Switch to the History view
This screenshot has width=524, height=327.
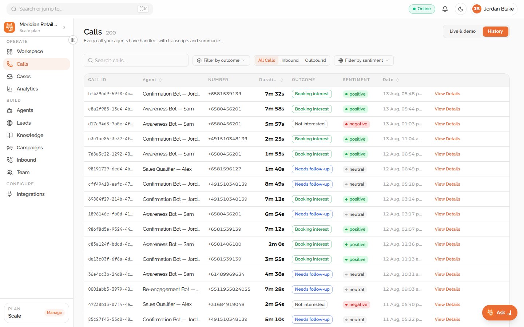495,31
